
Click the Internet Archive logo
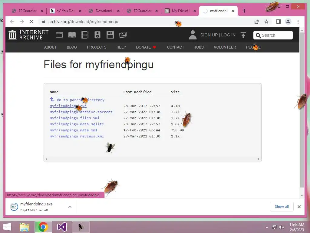pyautogui.click(x=28, y=35)
